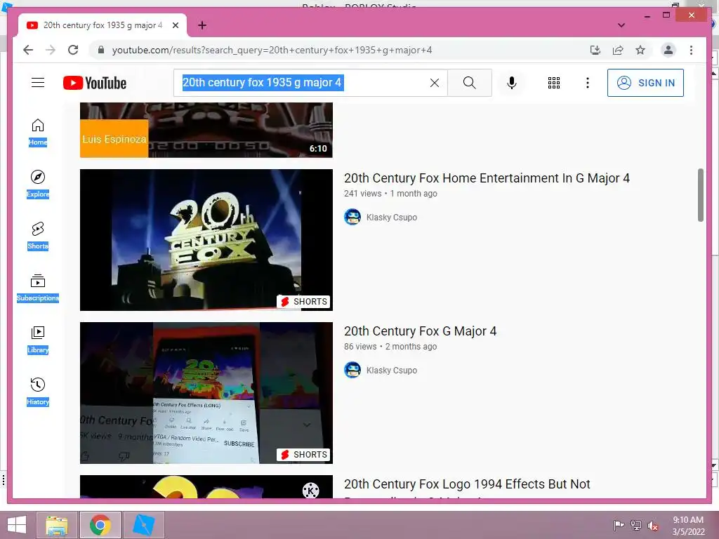Click '241 views • 1 month ago' text
719x539 pixels.
point(390,194)
